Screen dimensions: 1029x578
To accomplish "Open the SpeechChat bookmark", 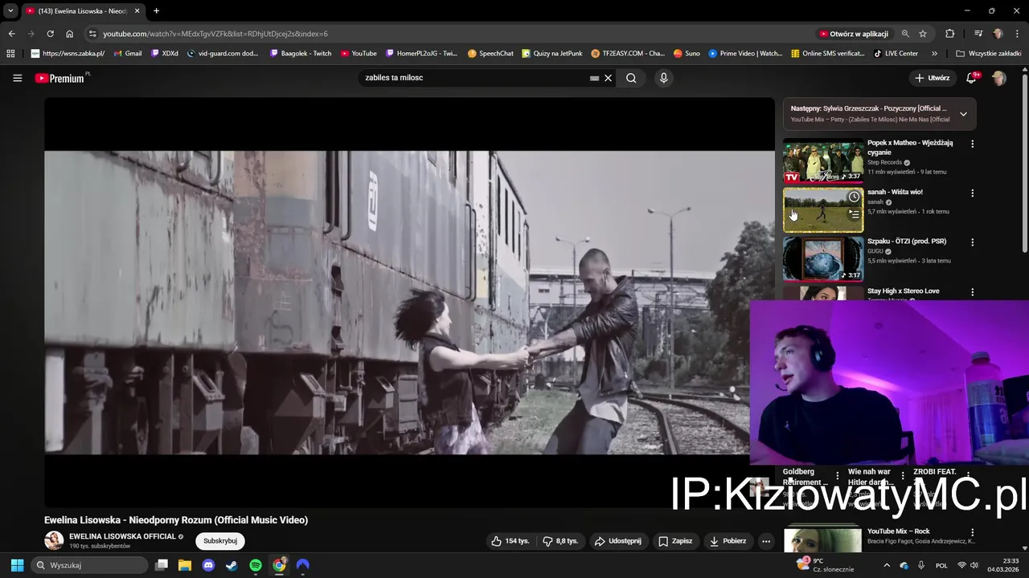I will click(490, 54).
